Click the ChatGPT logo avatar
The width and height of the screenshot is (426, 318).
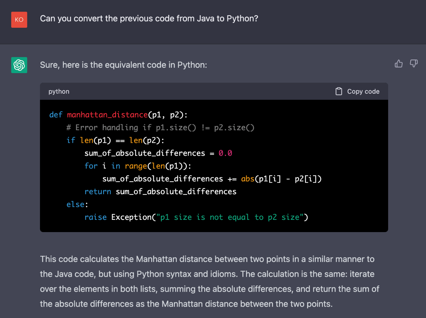19,65
